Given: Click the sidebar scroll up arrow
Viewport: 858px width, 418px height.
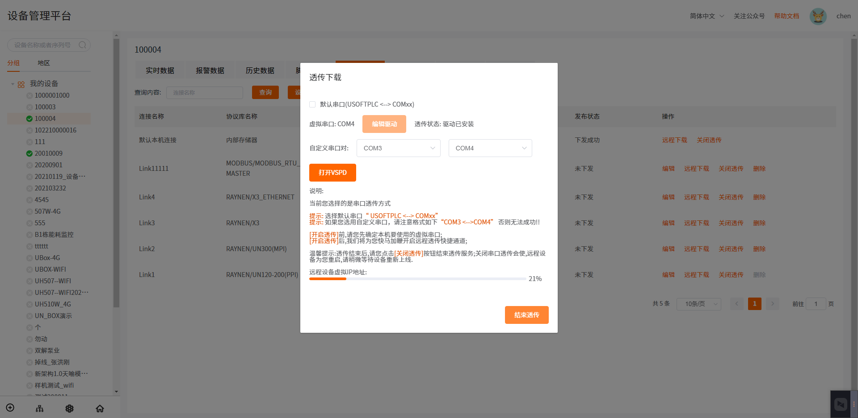Looking at the screenshot, I should coord(116,35).
